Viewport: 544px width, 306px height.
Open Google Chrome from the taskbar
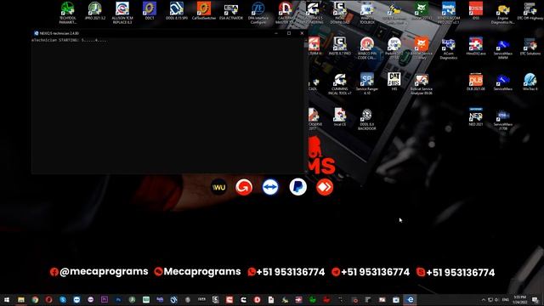click(35, 300)
